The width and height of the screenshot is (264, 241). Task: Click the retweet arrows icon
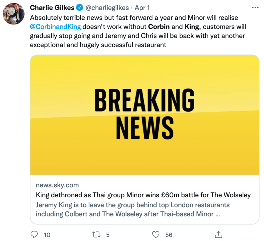click(96, 234)
